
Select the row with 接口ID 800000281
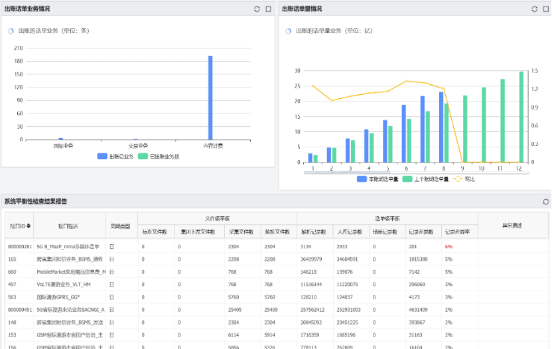tap(277, 247)
